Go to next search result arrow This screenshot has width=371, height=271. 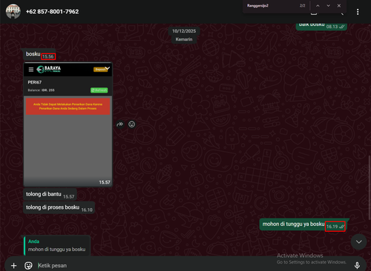[x=328, y=6]
